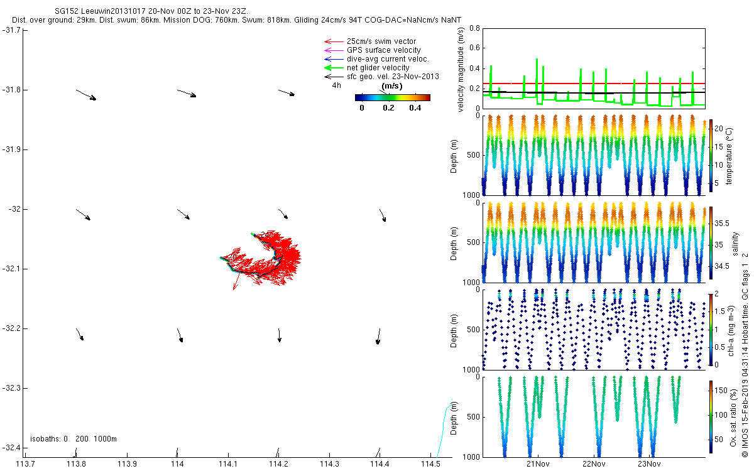
Task: Click the temperature (°C) vertical colorbar
Action: pos(711,155)
